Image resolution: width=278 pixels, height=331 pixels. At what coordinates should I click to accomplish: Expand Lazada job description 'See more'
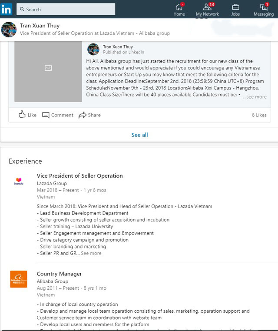click(x=91, y=253)
